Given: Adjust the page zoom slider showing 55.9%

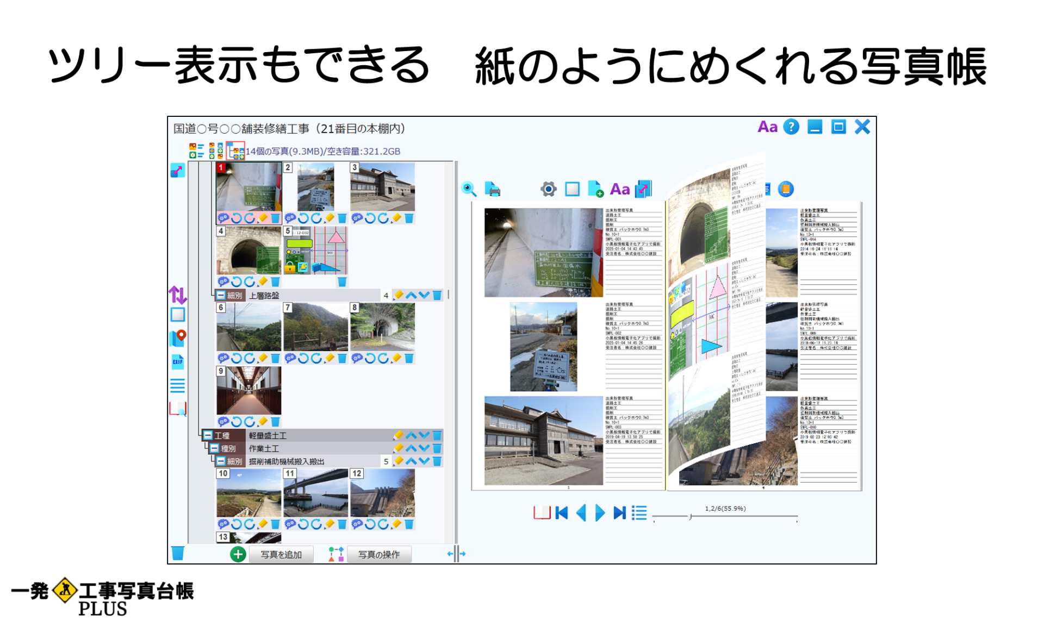Looking at the screenshot, I should [x=689, y=517].
